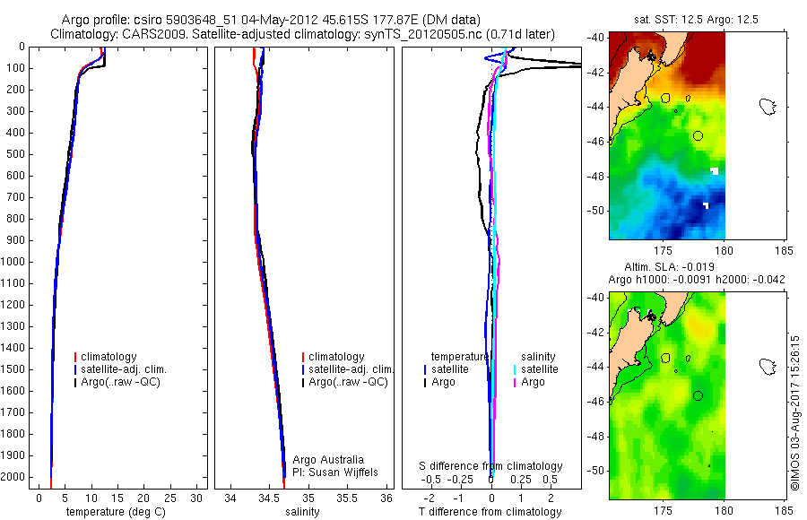The height and width of the screenshot is (520, 807).
Task: Click the red climatology legend marker in temperature plot
Action: (75, 357)
